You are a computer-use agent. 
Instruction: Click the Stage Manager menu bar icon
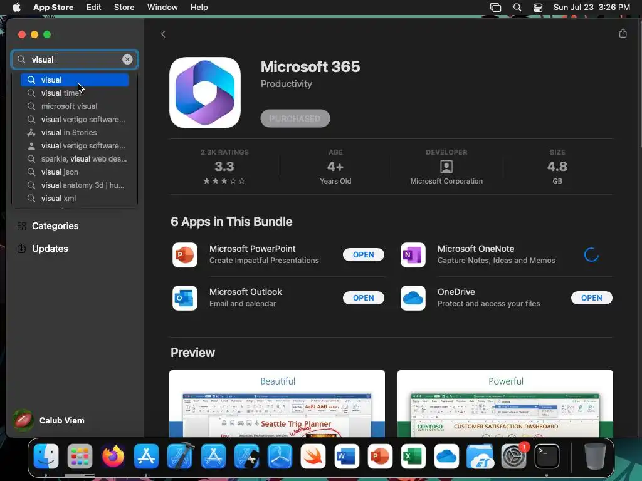495,8
